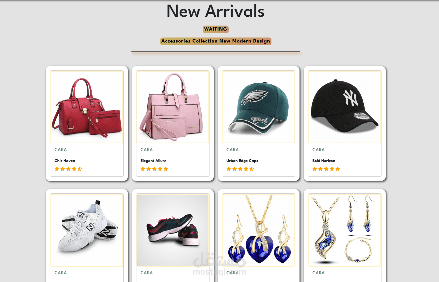Click the Accessories Collection New Modern Design banner

(216, 41)
